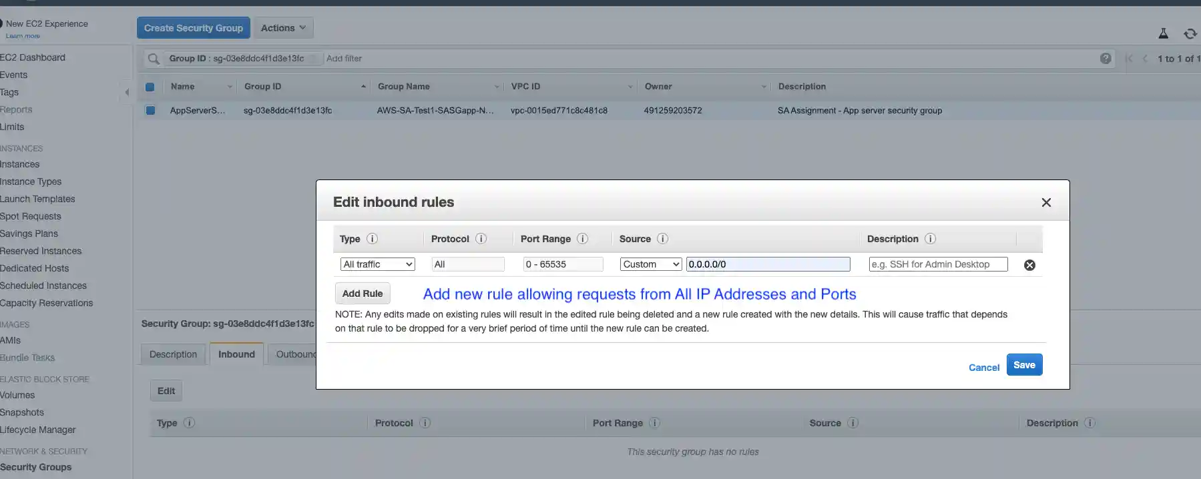1201x479 pixels.
Task: Open Capacity Reservations in sidebar
Action: (x=46, y=303)
